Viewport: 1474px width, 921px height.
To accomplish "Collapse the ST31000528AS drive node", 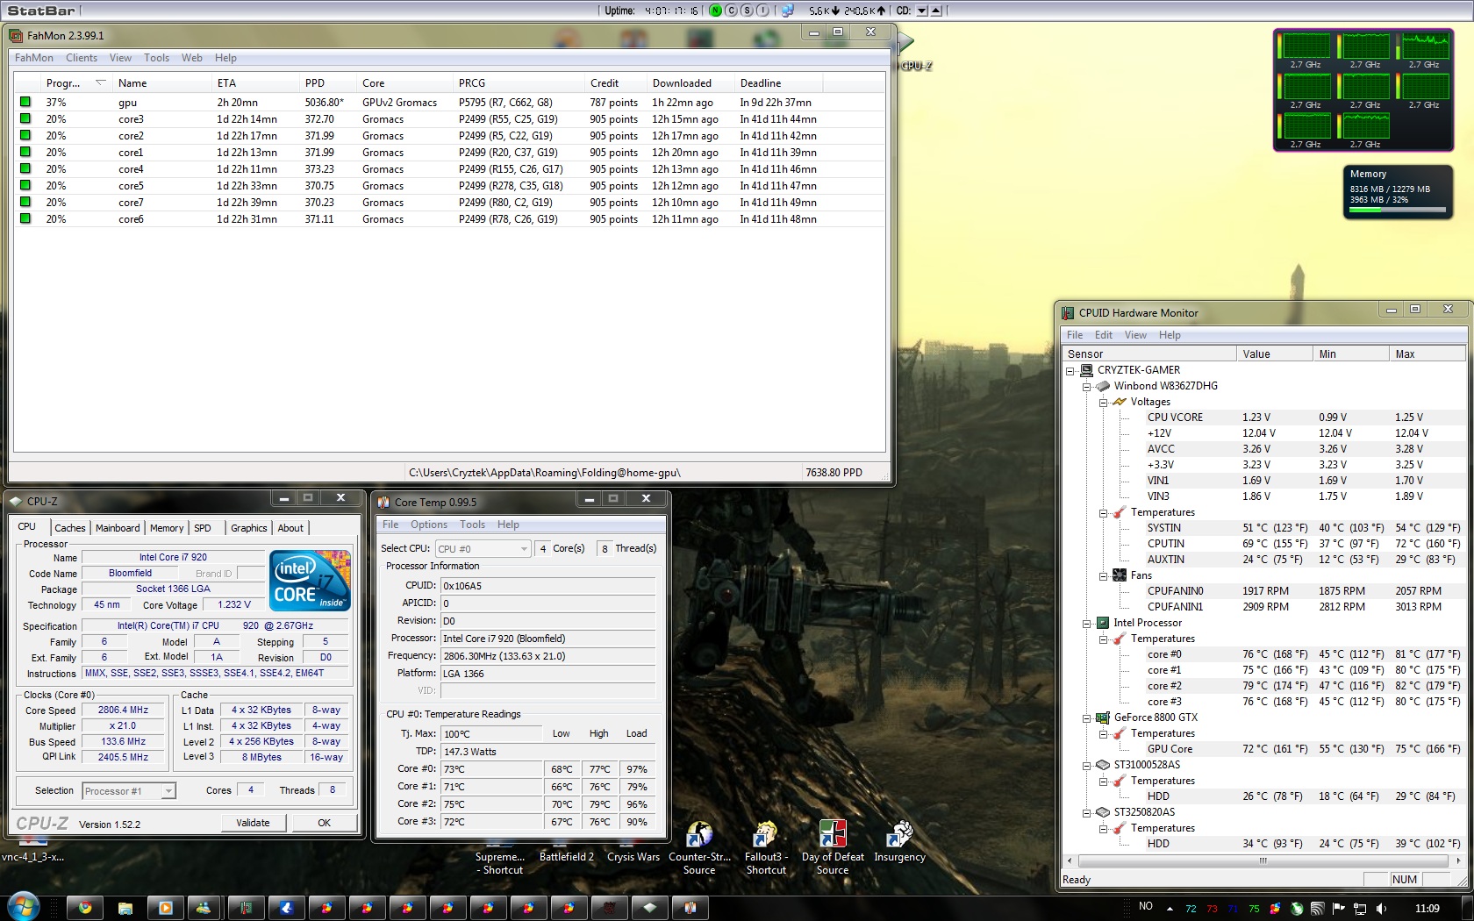I will [1087, 765].
